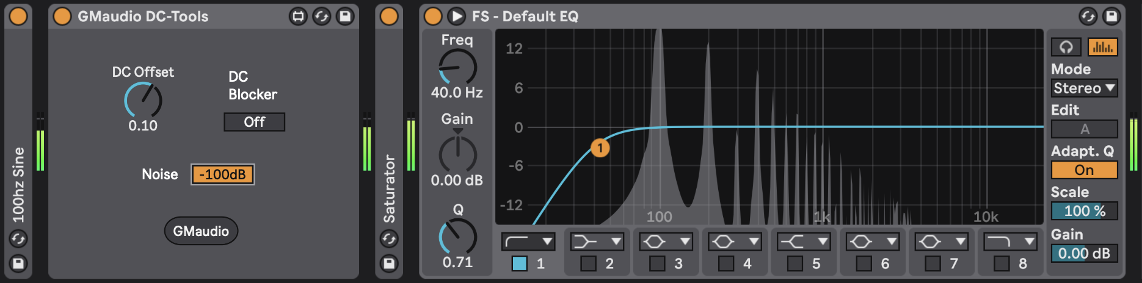
Task: Click 100hz Sine hot-swap icon
Action: pos(18,238)
